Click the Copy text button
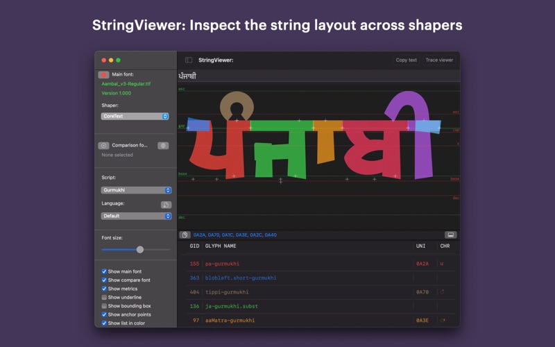 [406, 60]
